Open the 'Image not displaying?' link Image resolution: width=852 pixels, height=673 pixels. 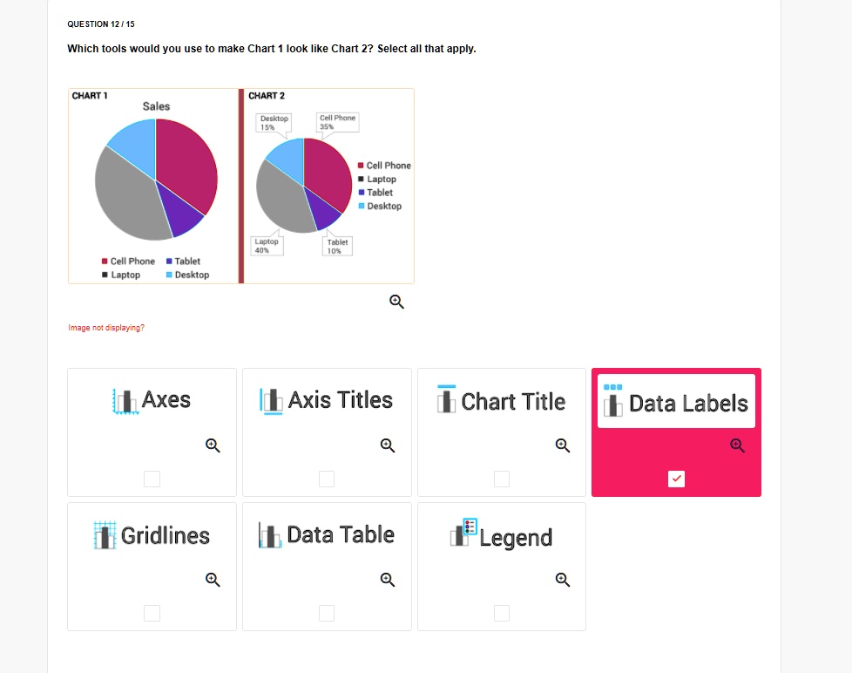(106, 328)
